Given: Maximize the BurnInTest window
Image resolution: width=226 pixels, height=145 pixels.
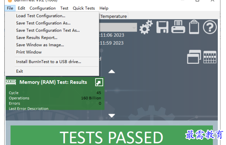Looking at the screenshot, I should click(197, 1).
